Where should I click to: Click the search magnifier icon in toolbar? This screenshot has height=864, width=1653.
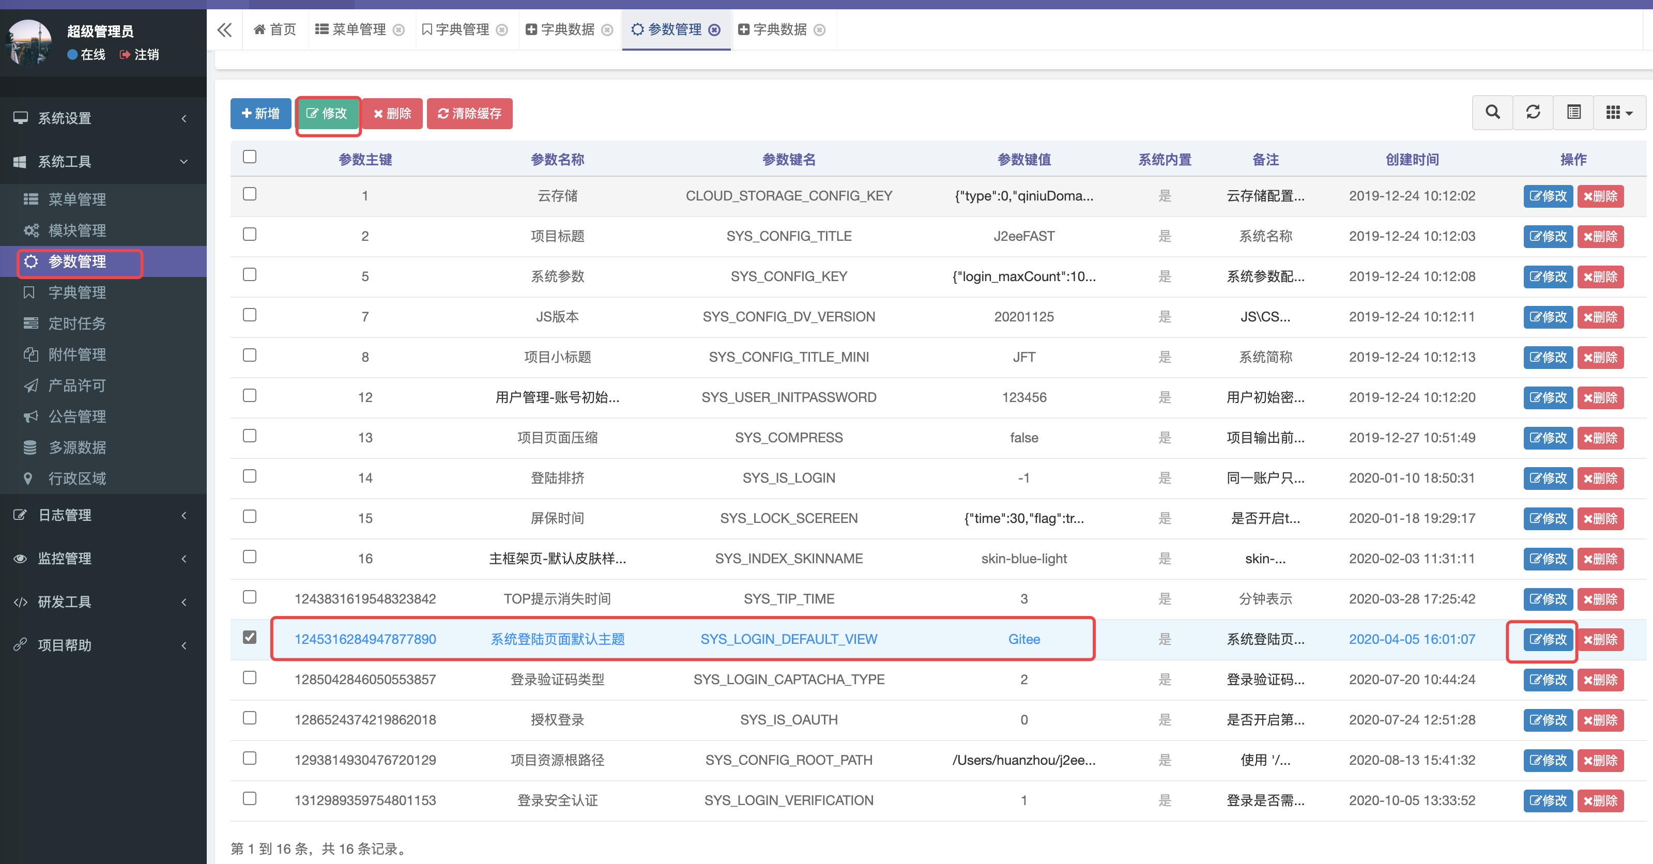point(1492,113)
